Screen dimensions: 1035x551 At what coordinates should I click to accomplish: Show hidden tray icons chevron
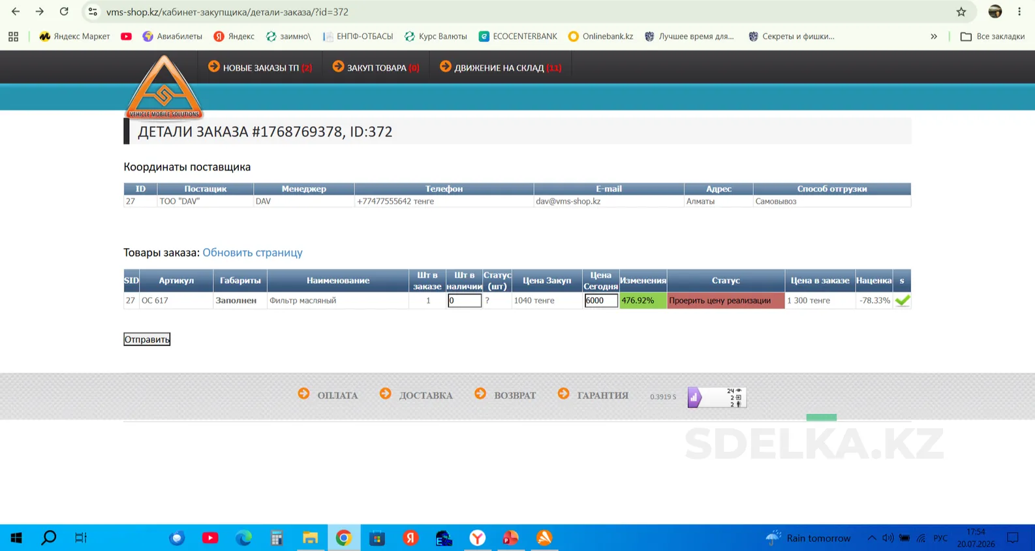coord(872,538)
